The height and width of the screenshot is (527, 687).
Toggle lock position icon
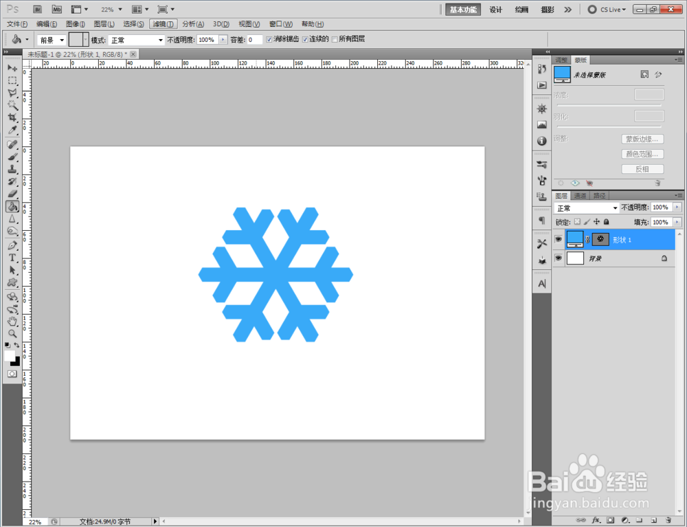tap(596, 222)
